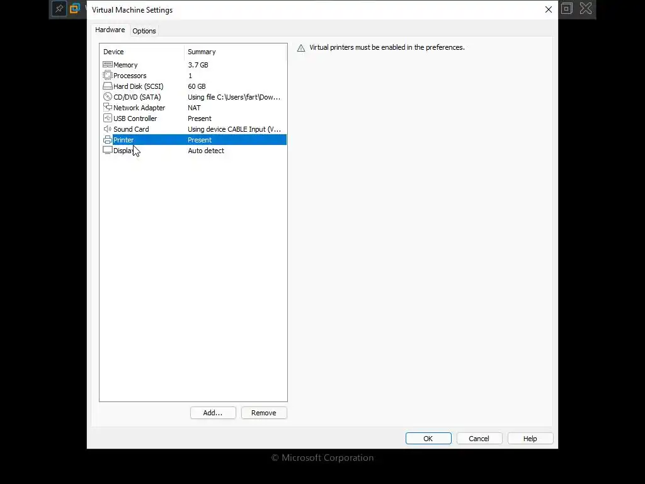The image size is (645, 484).
Task: Click the CD/DVD (SATA) disc icon
Action: (107, 96)
